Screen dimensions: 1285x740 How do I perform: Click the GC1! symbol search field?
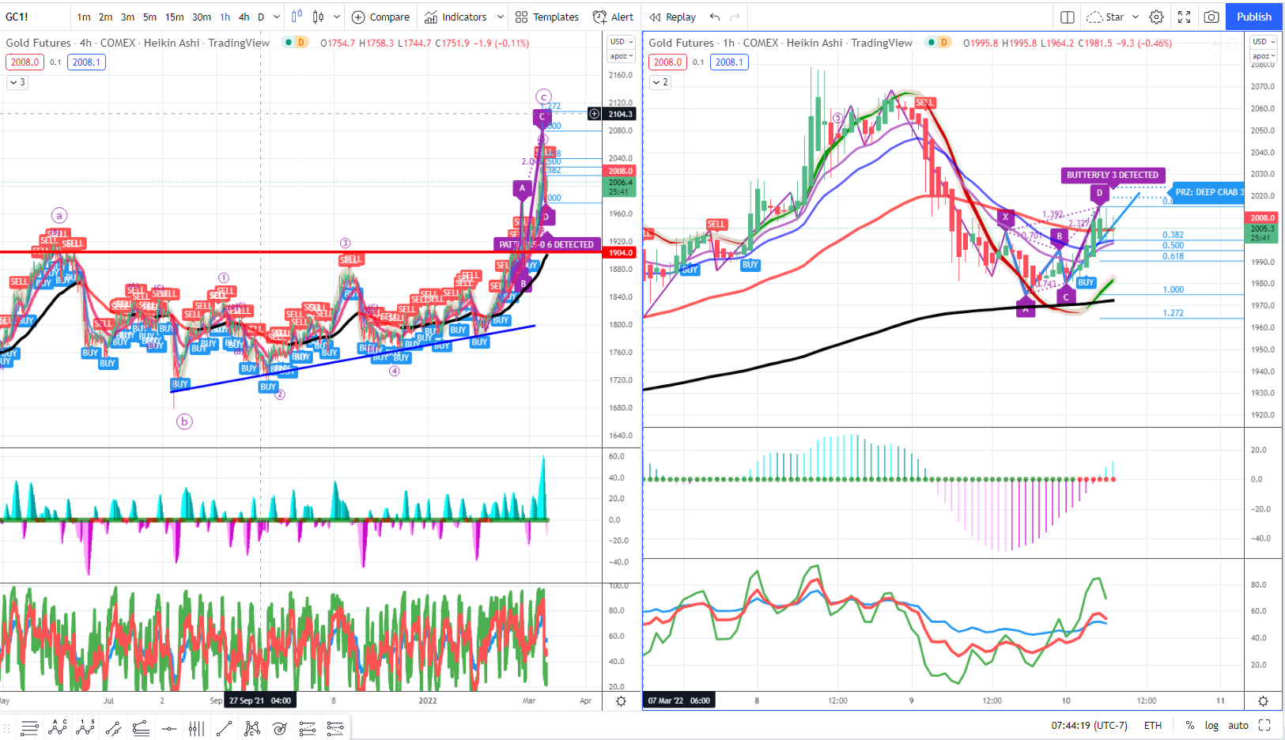pyautogui.click(x=35, y=17)
